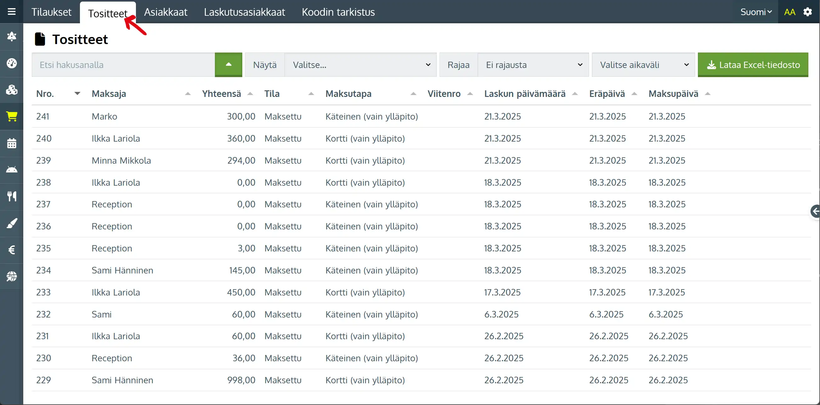Switch to the Tilaukset tab

click(x=51, y=12)
